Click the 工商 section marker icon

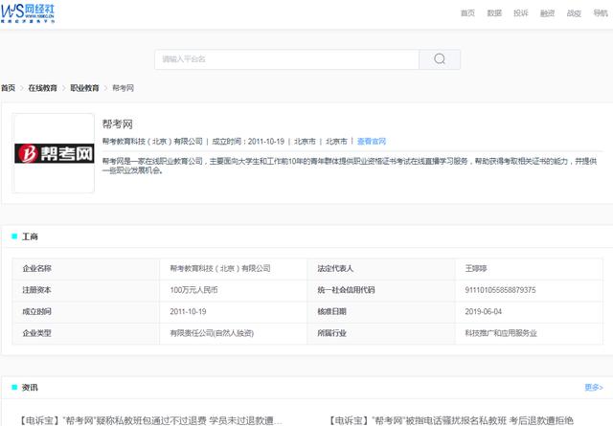tap(13, 235)
